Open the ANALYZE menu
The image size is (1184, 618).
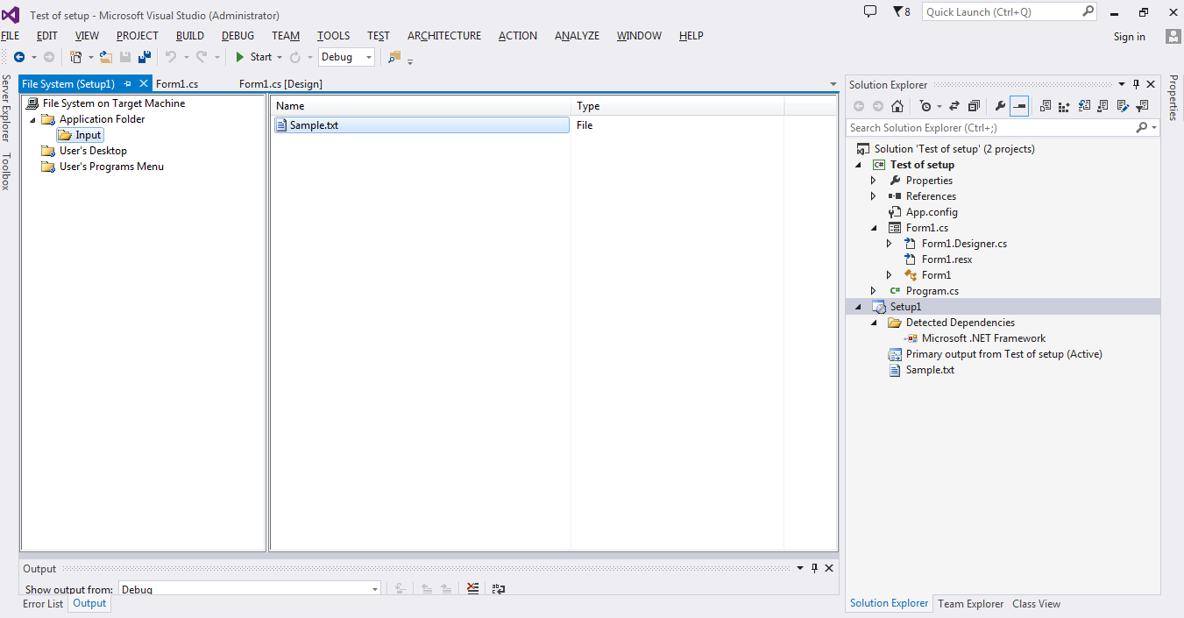(577, 36)
